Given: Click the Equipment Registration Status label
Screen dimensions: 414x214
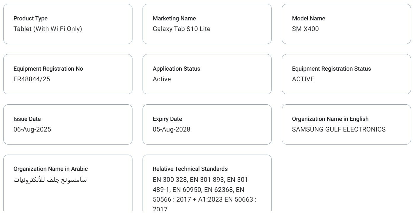Looking at the screenshot, I should click(x=331, y=69).
